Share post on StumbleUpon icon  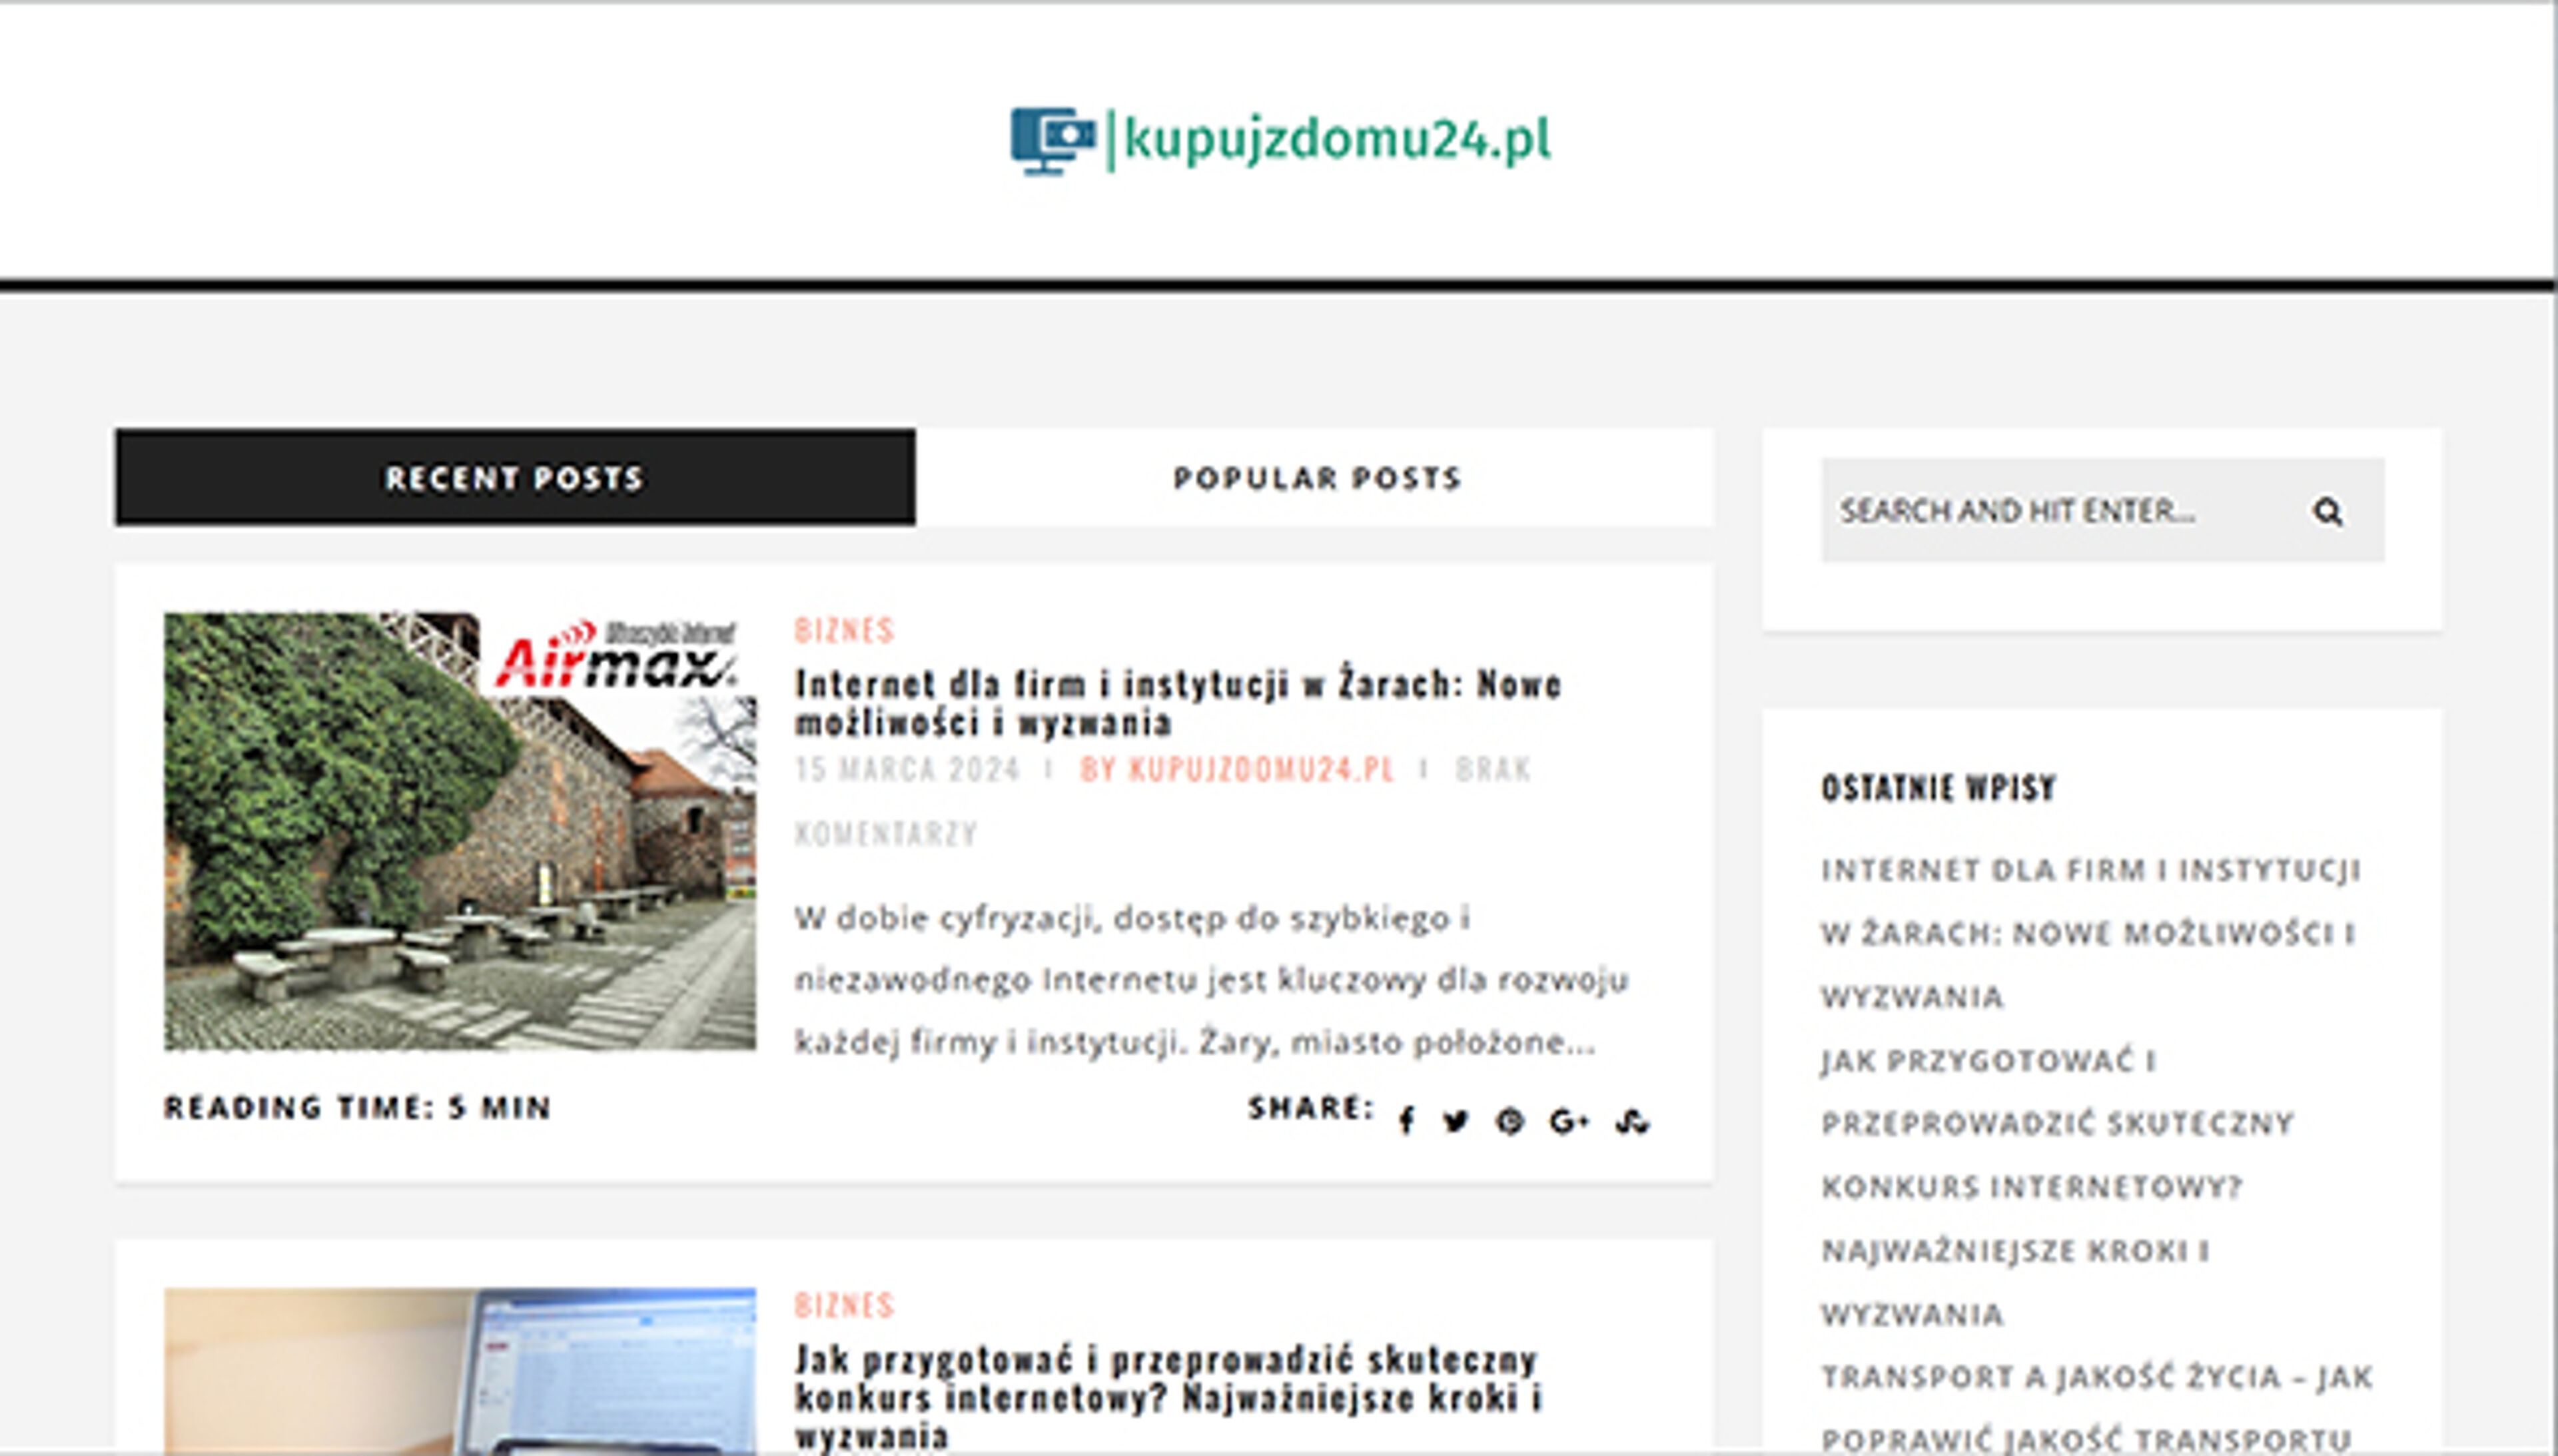pyautogui.click(x=1632, y=1122)
